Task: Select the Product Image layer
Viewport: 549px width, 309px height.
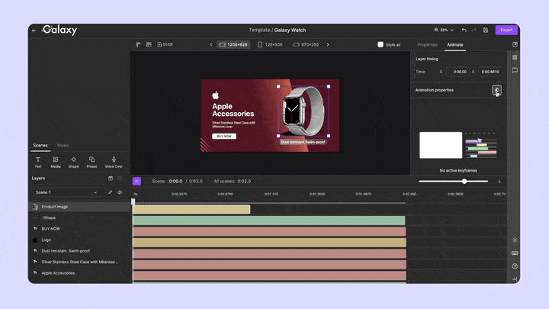Action: pos(79,207)
